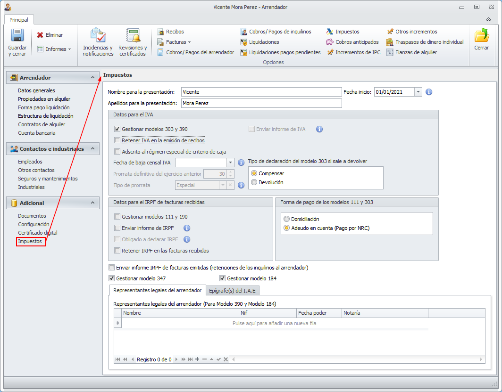Open the Informes dropdown
This screenshot has height=392, width=502.
coord(54,49)
